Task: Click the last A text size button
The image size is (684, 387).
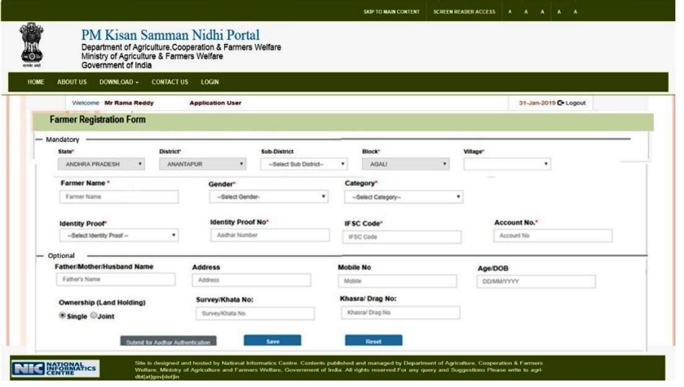Action: coord(575,12)
